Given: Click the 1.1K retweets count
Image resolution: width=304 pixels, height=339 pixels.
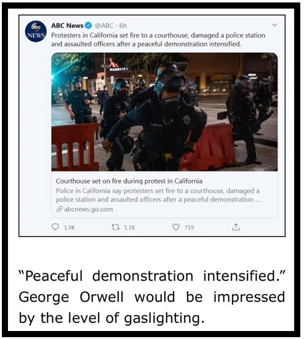Looking at the screenshot, I should 130,227.
